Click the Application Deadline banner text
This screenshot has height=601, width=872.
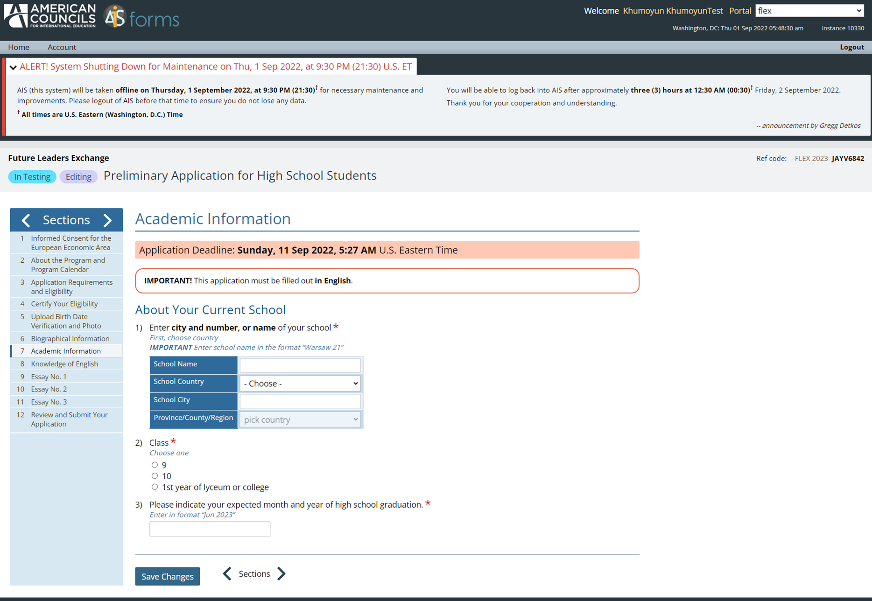point(298,250)
